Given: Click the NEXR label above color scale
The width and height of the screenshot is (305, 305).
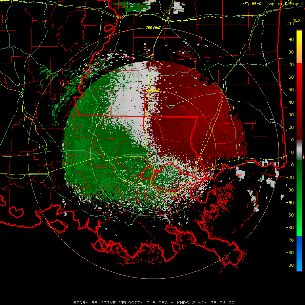Looking at the screenshot, I should [298, 20].
